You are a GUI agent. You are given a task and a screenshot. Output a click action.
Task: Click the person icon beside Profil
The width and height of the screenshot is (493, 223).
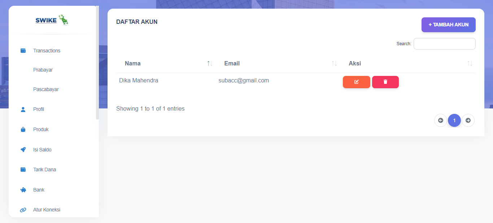coord(23,109)
